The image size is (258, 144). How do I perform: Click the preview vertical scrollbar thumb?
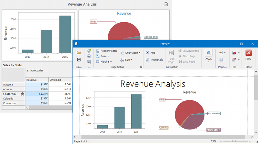point(256,87)
